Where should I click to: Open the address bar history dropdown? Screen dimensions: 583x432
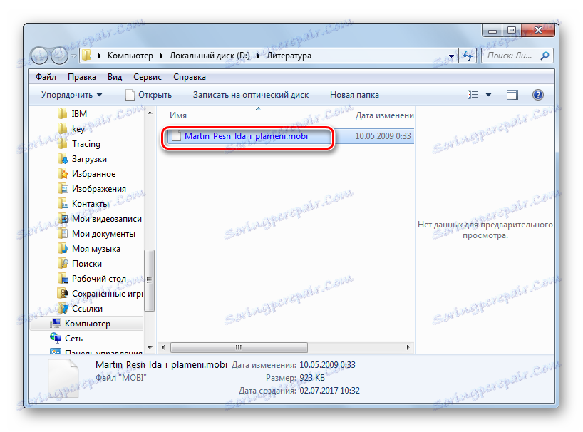click(x=451, y=56)
